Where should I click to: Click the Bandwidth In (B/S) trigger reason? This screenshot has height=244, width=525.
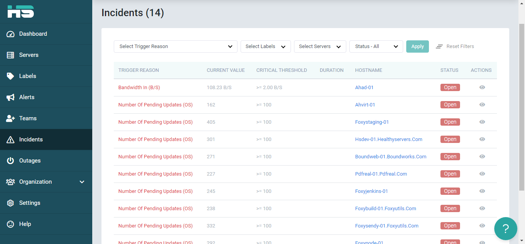click(139, 88)
